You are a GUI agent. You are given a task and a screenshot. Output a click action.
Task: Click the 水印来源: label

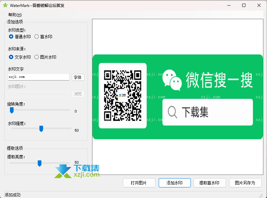coord(17,49)
